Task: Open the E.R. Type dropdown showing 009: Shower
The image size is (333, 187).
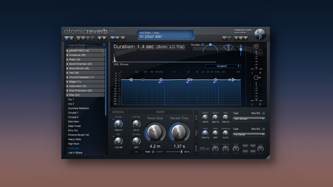Action: (x=249, y=119)
